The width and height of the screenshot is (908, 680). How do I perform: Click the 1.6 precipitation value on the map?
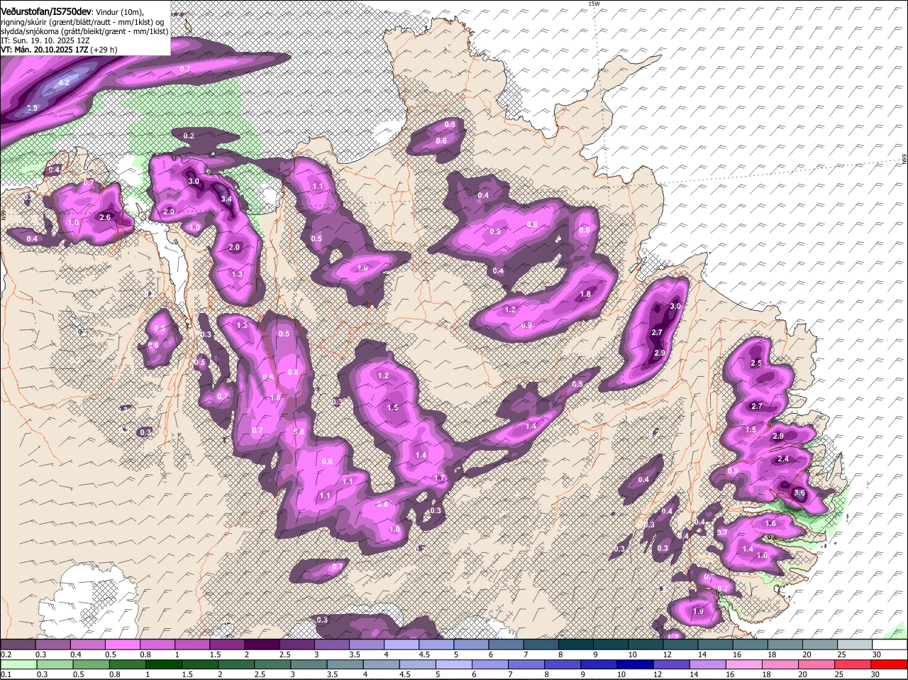[771, 523]
